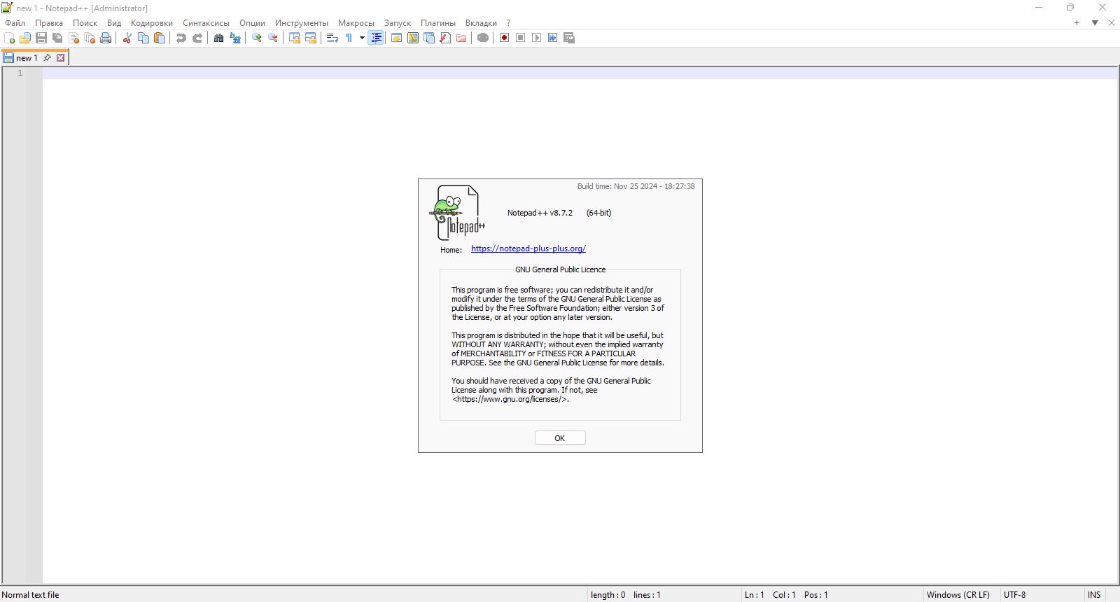This screenshot has width=1120, height=602.
Task: Click the Zoom in magnifier icon
Action: point(257,38)
